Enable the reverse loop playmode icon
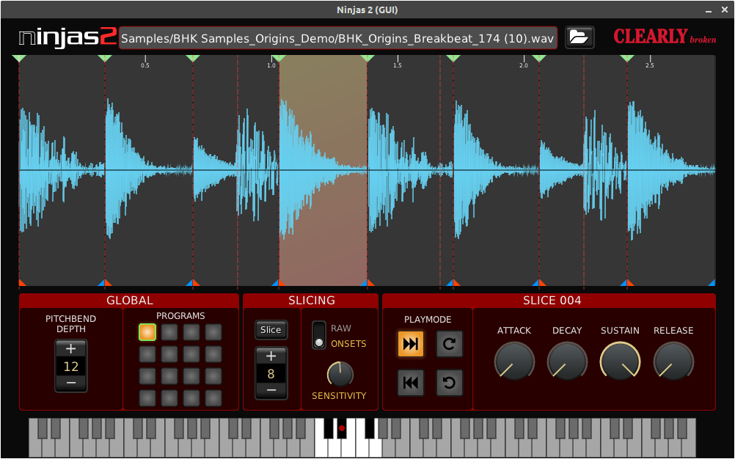735x459 pixels. (449, 382)
